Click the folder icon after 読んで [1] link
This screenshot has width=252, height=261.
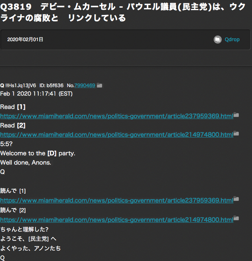click(x=236, y=199)
